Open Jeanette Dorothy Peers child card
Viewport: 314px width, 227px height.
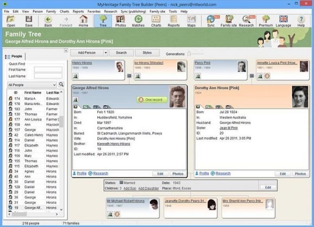190,208
